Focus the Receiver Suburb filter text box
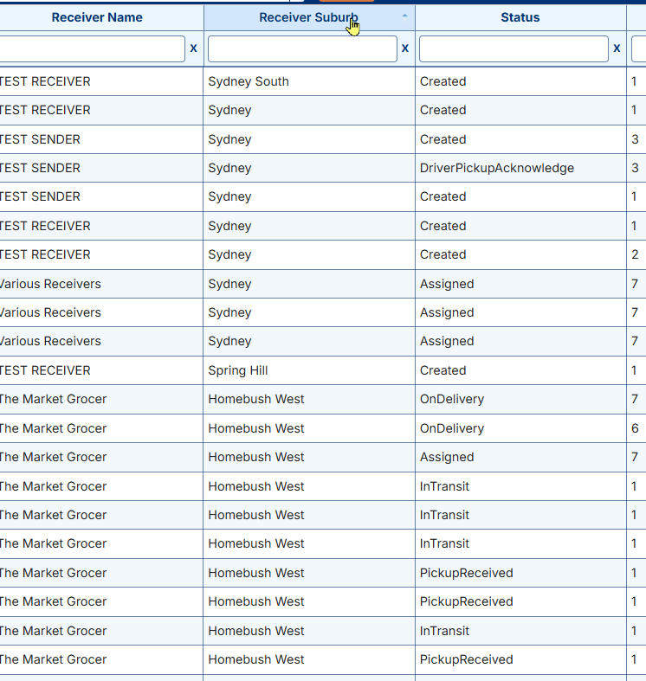646x681 pixels. (302, 48)
